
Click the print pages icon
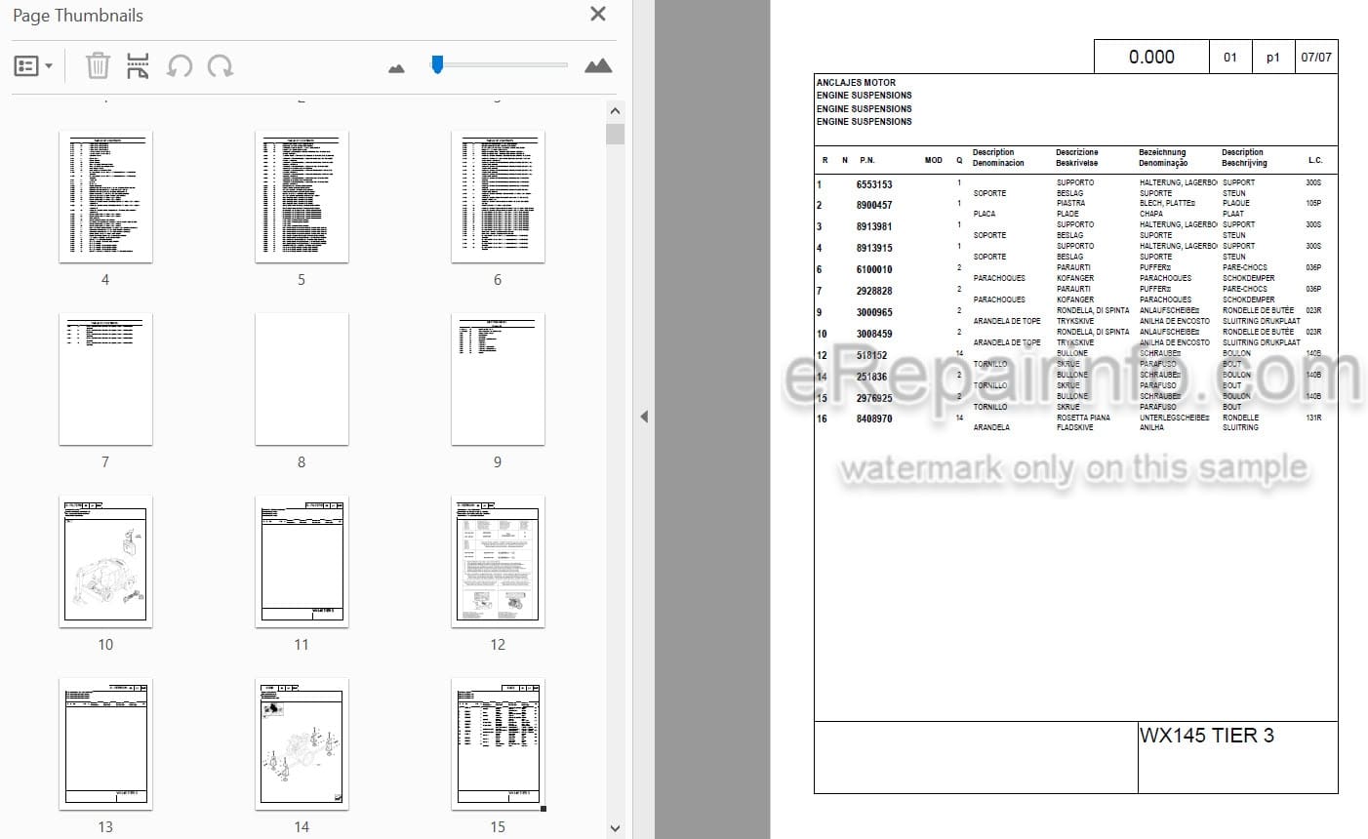[138, 66]
